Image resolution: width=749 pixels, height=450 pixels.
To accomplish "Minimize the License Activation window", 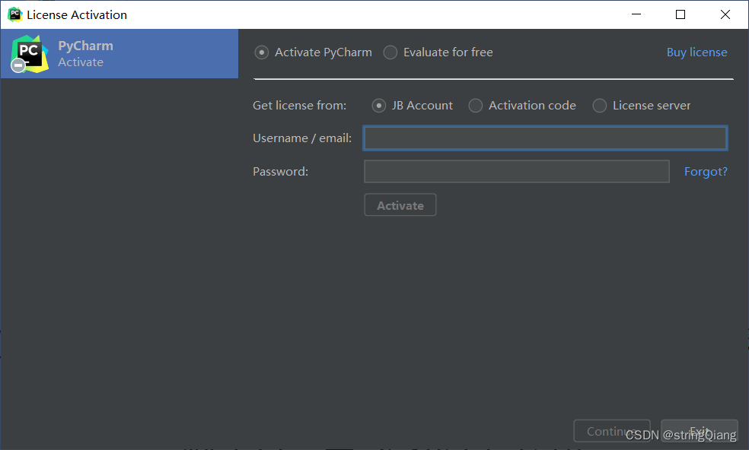I will 636,14.
